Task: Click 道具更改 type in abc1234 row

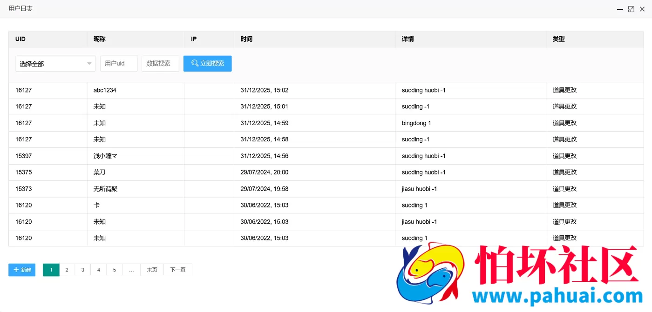Action: click(565, 90)
